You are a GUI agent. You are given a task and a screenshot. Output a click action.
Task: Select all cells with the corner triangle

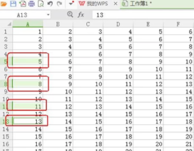[9, 24]
